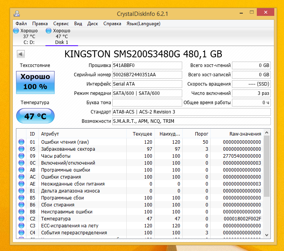This screenshot has width=284, height=251.
Task: Click the previous disk arrow button
Action: (x=21, y=54)
